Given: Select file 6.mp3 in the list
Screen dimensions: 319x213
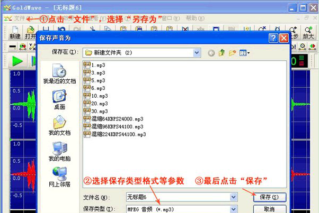Looking at the screenshot, I should click(x=94, y=88).
